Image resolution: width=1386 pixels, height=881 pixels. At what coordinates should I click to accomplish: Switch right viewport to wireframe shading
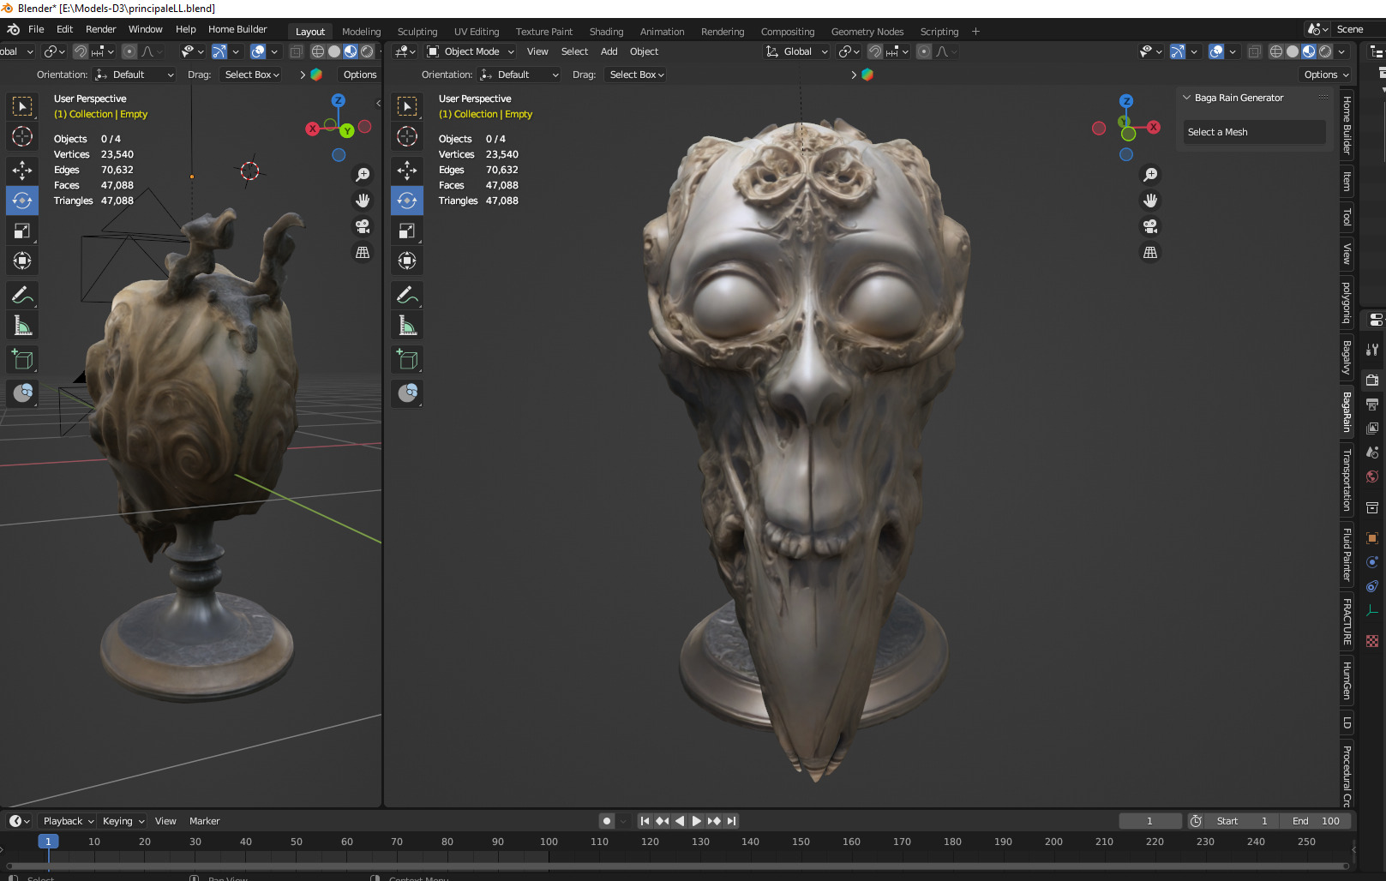point(1276,51)
